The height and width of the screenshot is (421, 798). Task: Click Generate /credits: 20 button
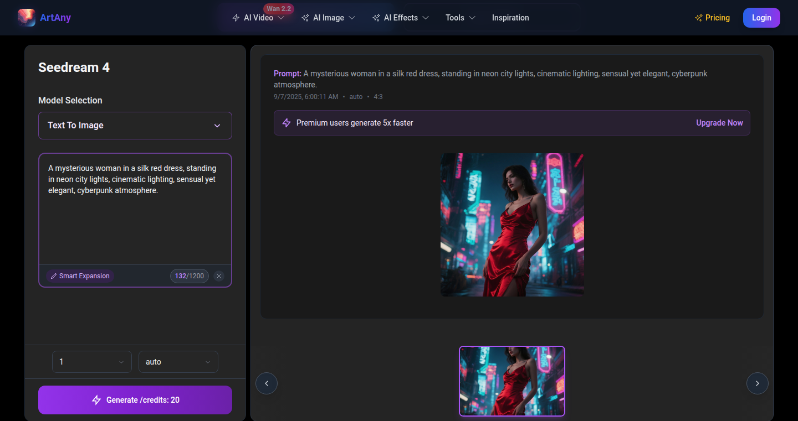135,400
